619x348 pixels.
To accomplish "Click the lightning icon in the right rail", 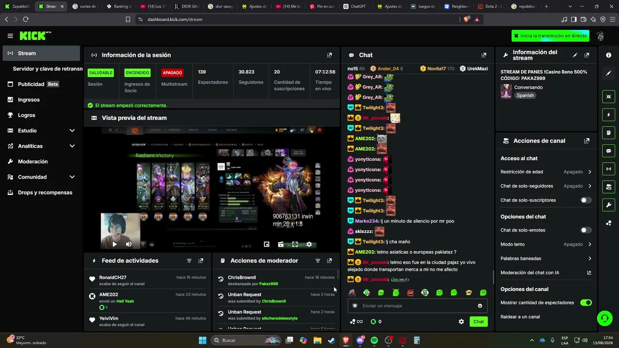I will [608, 115].
